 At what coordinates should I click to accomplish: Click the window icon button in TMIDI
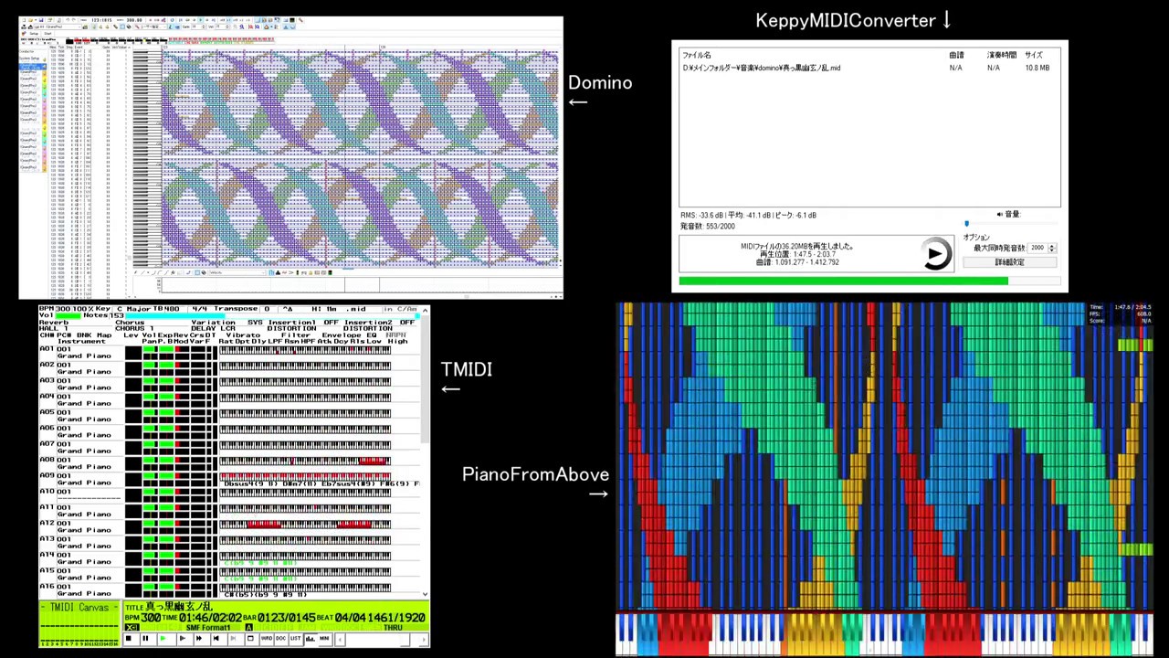point(250,639)
